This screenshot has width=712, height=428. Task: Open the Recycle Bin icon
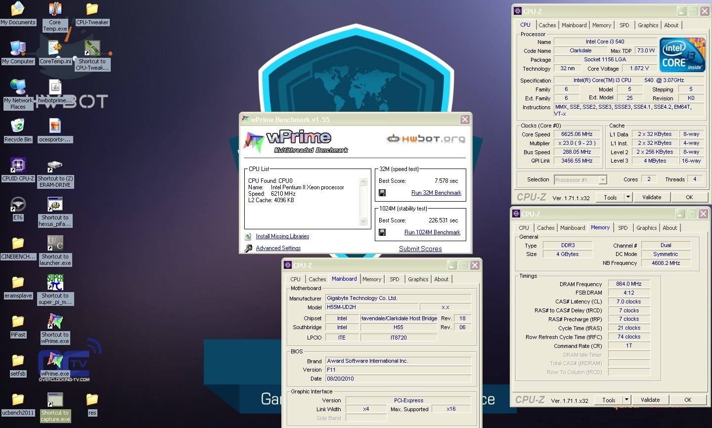(18, 130)
